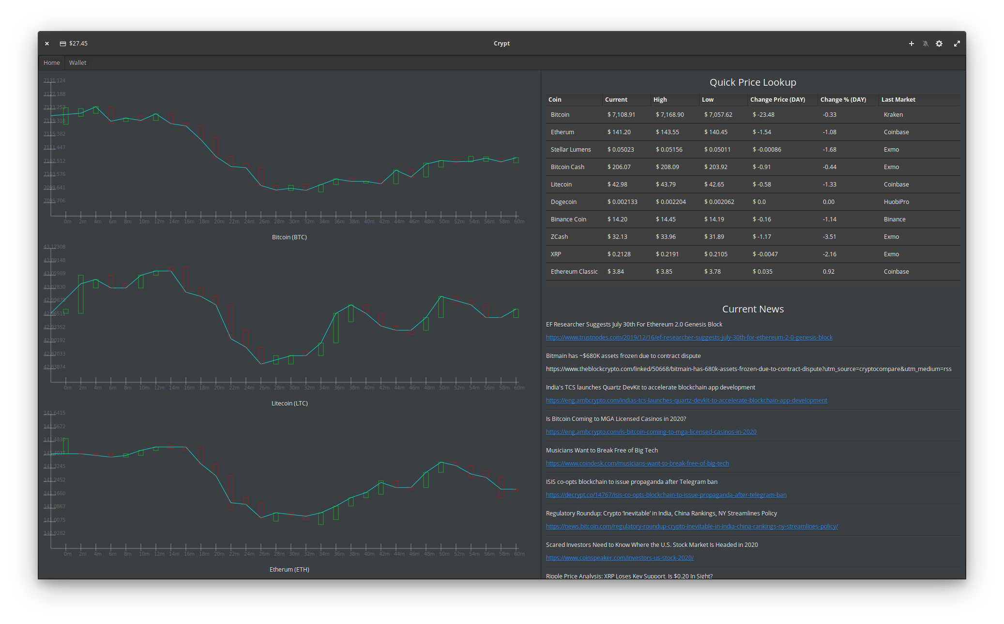The width and height of the screenshot is (1004, 624).
Task: Select the Home tab
Action: [x=51, y=63]
